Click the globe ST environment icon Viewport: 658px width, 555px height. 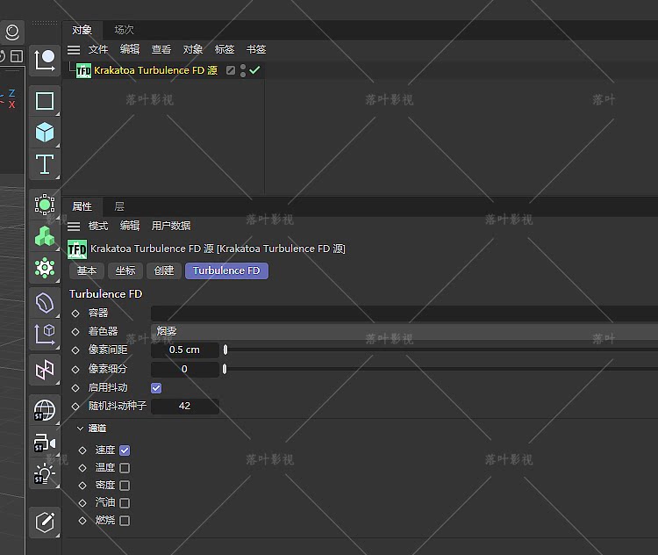pyautogui.click(x=45, y=410)
